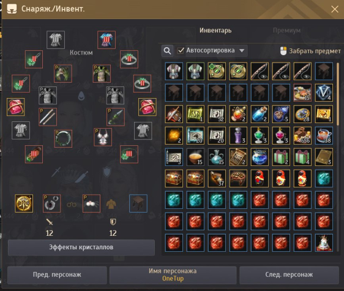This screenshot has height=291, width=344.
Task: Select the birthday cake item in inventory
Action: click(x=324, y=243)
